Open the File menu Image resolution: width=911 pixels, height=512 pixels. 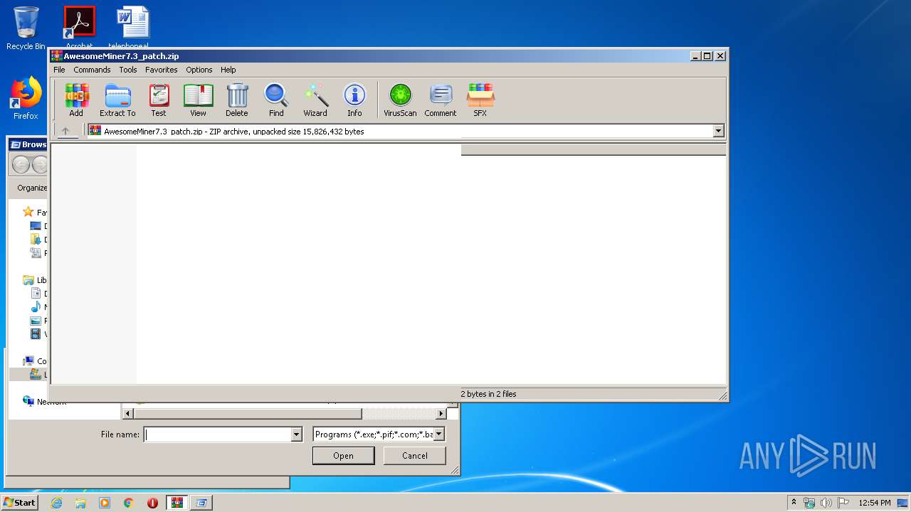tap(59, 70)
